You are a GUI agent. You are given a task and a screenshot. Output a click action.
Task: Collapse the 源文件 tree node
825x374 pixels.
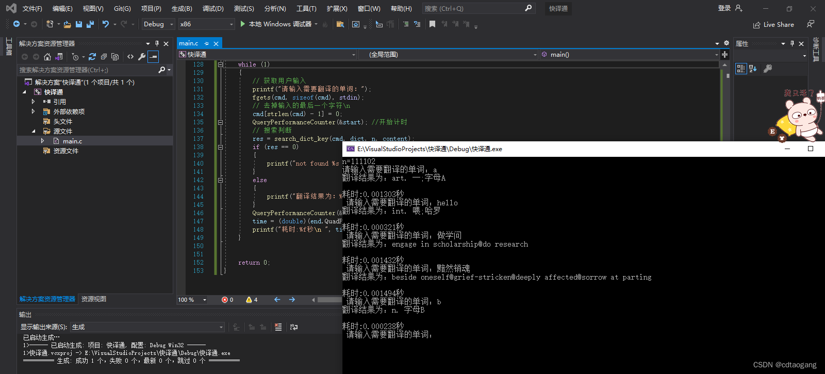pos(33,131)
